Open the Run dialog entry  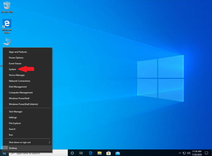point(27,135)
